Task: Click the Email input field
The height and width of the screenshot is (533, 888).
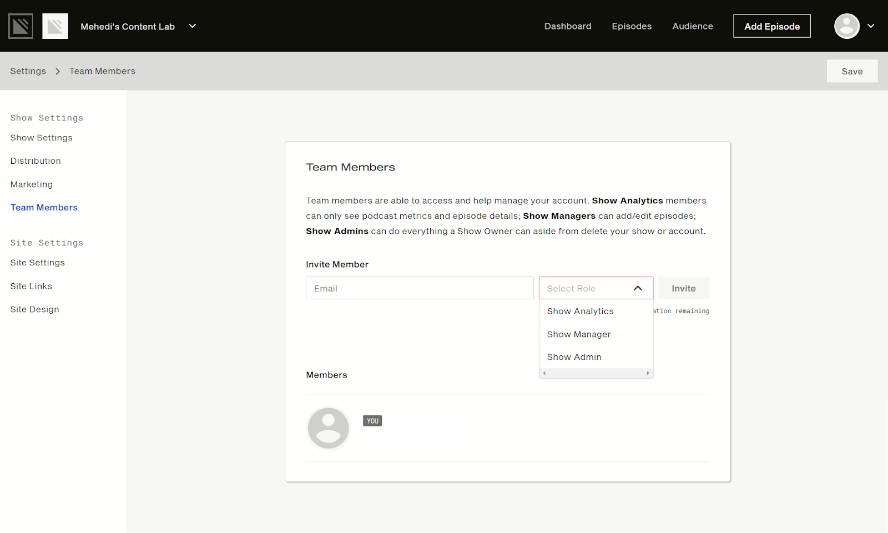Action: point(419,288)
